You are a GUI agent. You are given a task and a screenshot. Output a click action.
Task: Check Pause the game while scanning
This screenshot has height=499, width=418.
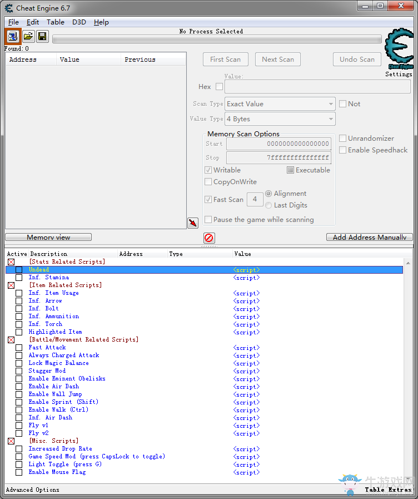(208, 220)
